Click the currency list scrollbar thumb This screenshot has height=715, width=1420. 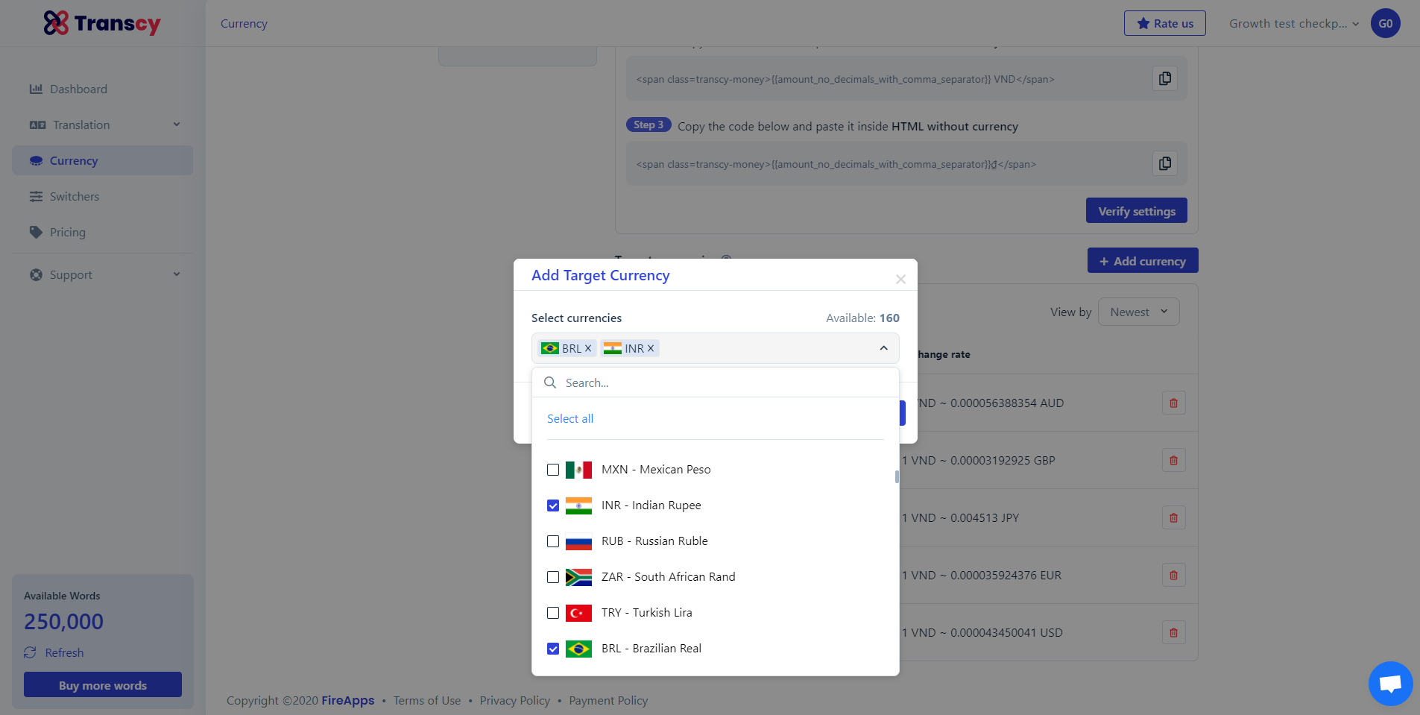[x=897, y=476]
